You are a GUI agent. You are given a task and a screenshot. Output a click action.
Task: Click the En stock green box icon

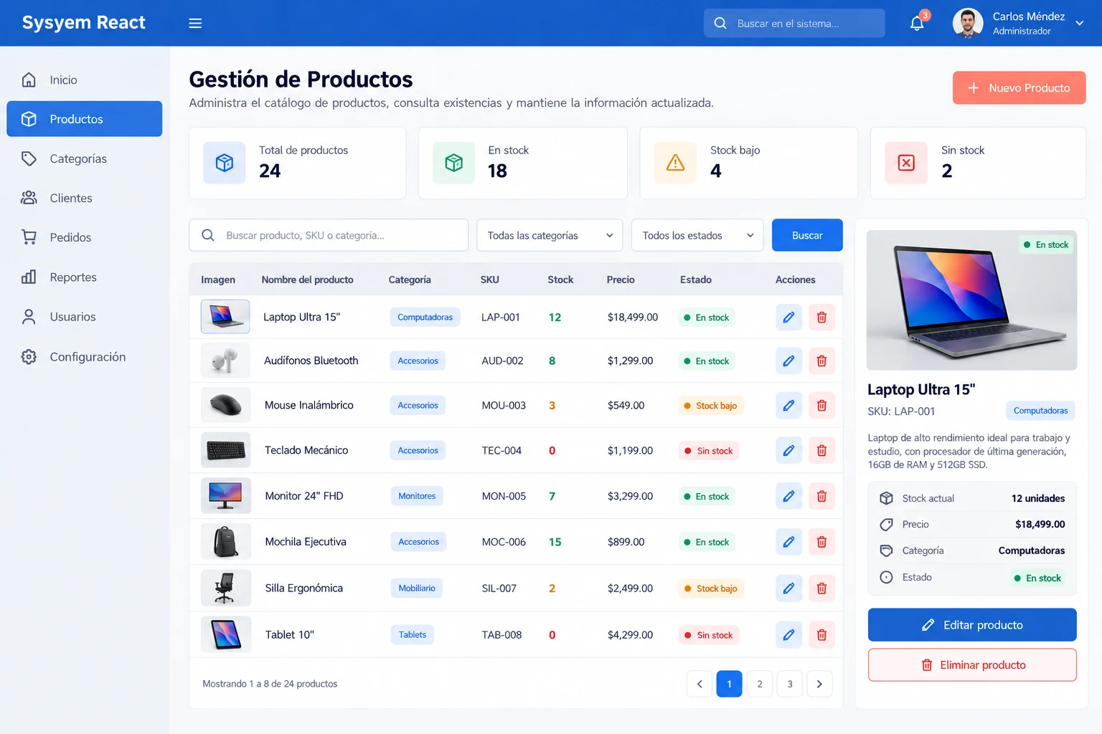(453, 163)
